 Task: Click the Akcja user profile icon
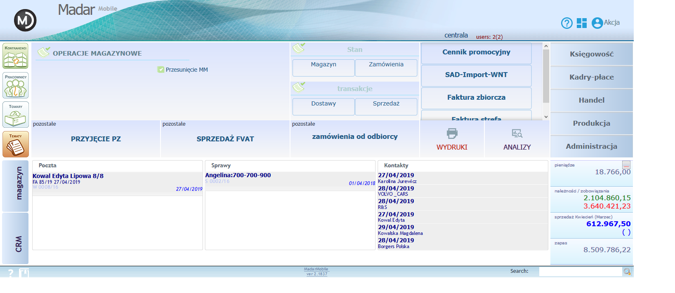tap(597, 23)
